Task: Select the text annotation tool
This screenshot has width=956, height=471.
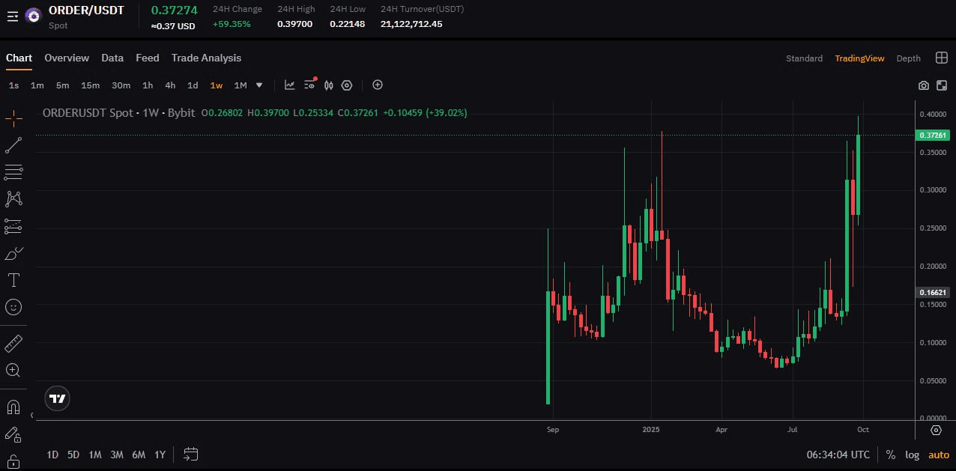Action: [x=13, y=280]
